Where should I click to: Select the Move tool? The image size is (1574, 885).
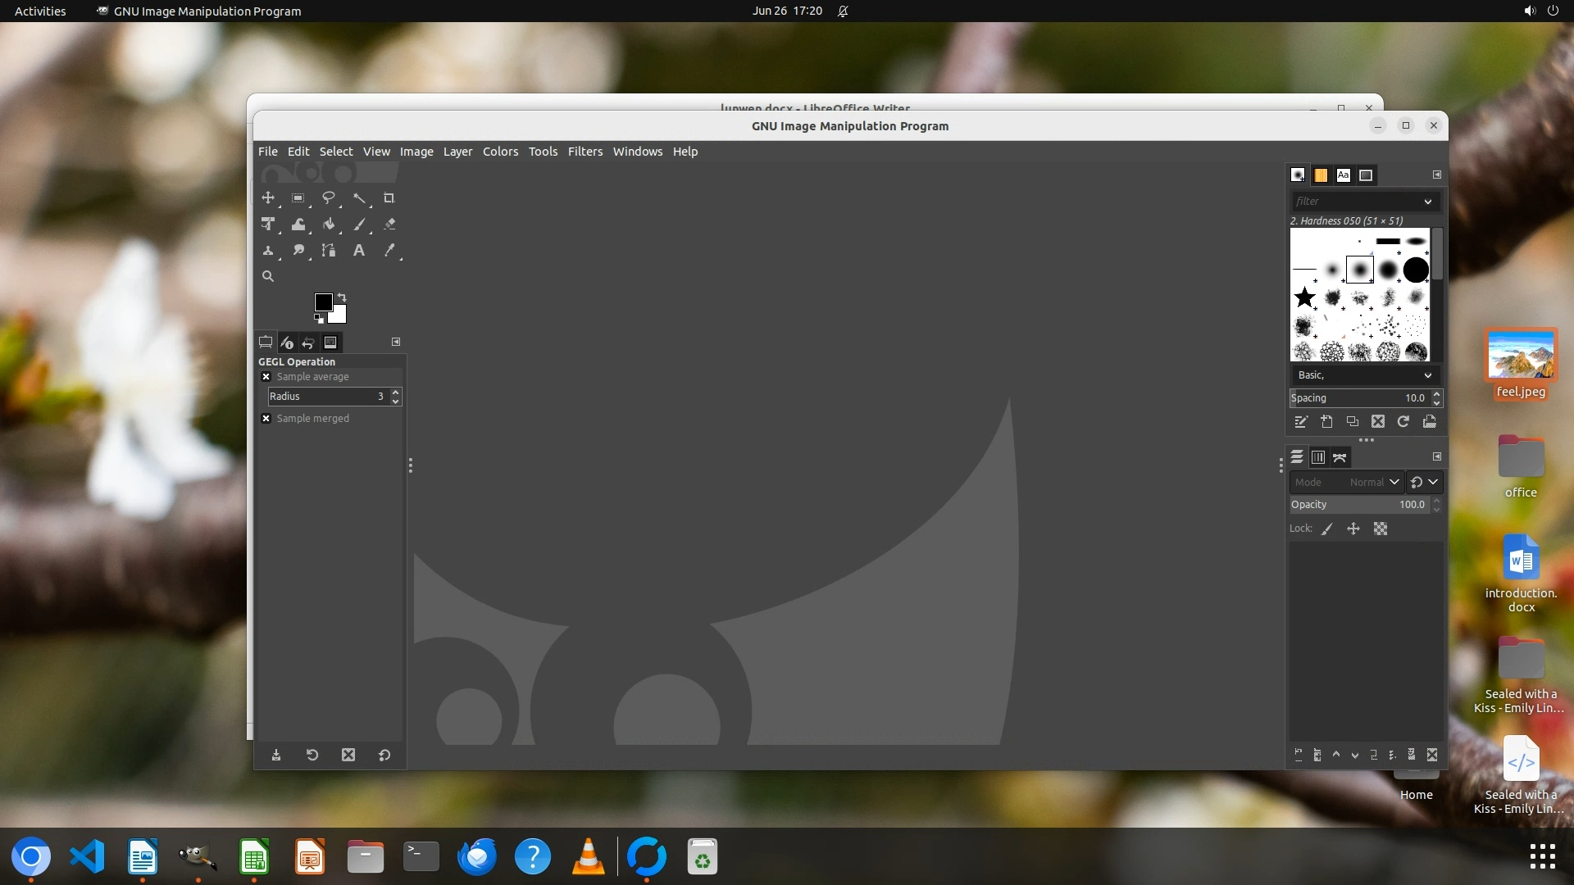point(268,197)
